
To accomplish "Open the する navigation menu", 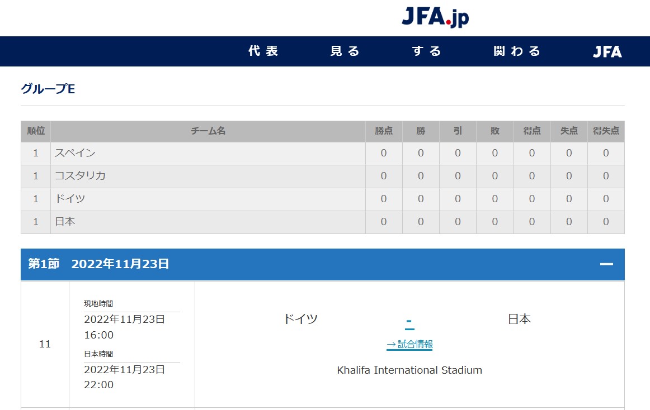I will [x=427, y=51].
